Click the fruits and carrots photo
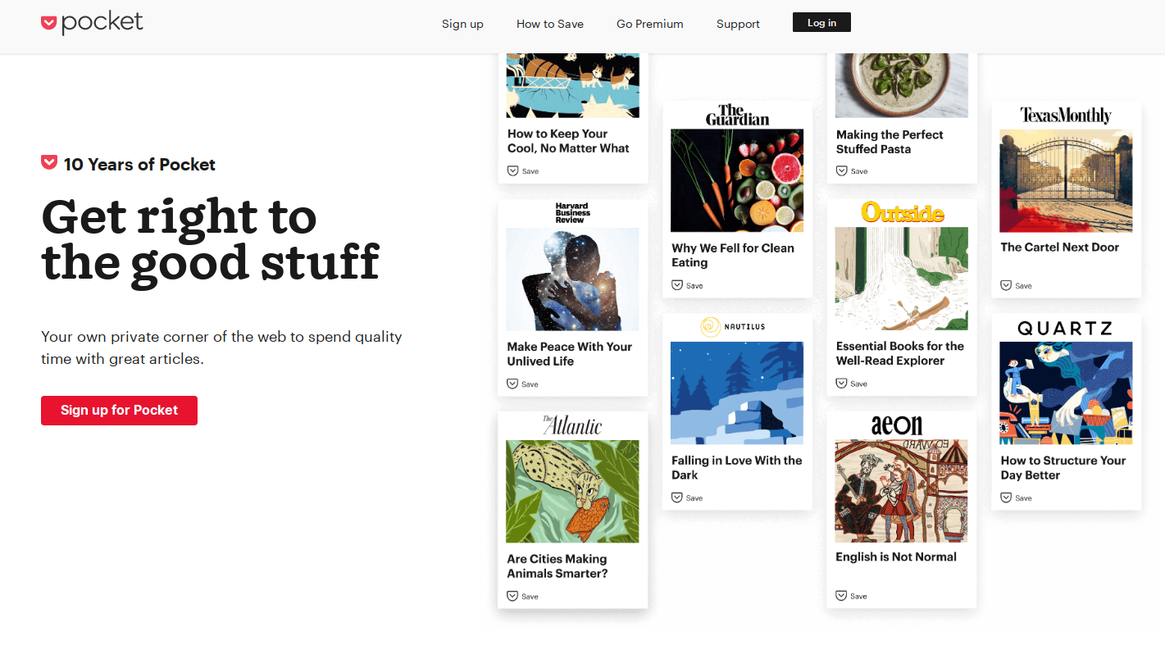This screenshot has width=1165, height=645. pyautogui.click(x=737, y=180)
